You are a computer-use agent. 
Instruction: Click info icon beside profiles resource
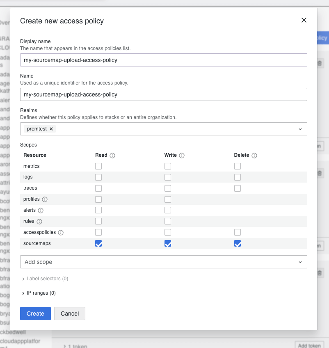point(45,199)
